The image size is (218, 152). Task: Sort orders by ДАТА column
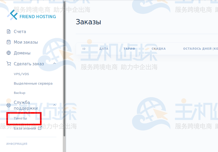tap(104, 49)
